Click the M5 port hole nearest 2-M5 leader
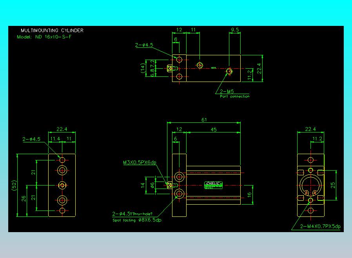352x258 pixels. pyautogui.click(x=229, y=71)
